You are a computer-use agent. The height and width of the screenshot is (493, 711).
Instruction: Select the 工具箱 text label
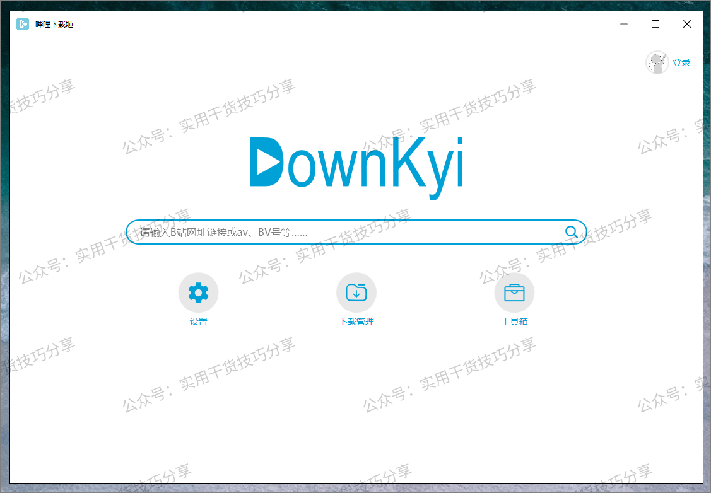tap(514, 321)
